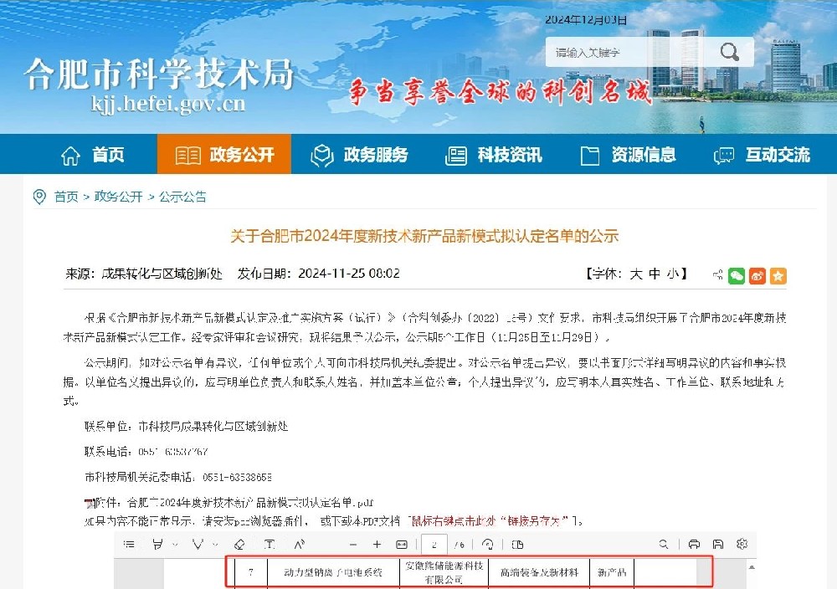Click the PDF page number input box
Viewport: 837px width, 589px height.
(434, 545)
